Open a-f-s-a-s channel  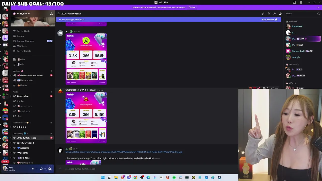(33, 127)
